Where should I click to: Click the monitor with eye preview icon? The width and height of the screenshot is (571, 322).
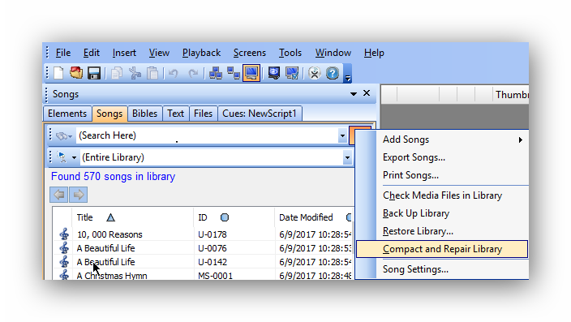[274, 73]
